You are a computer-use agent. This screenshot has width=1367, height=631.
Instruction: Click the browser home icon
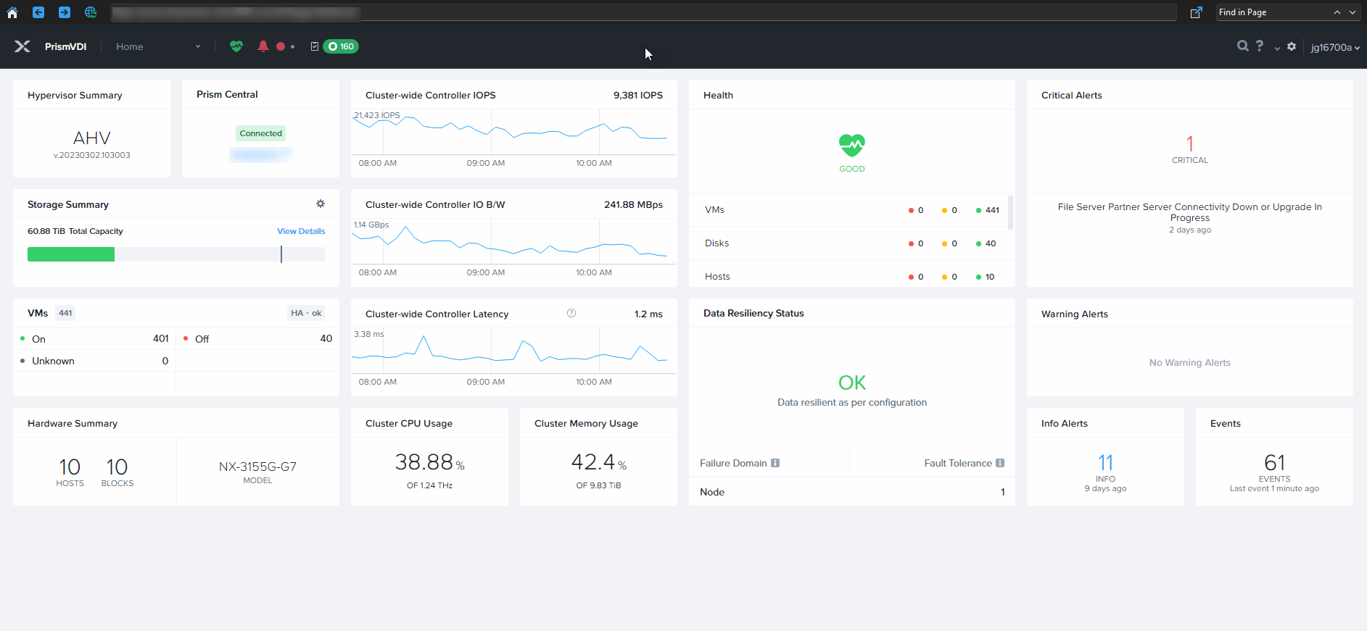tap(12, 12)
